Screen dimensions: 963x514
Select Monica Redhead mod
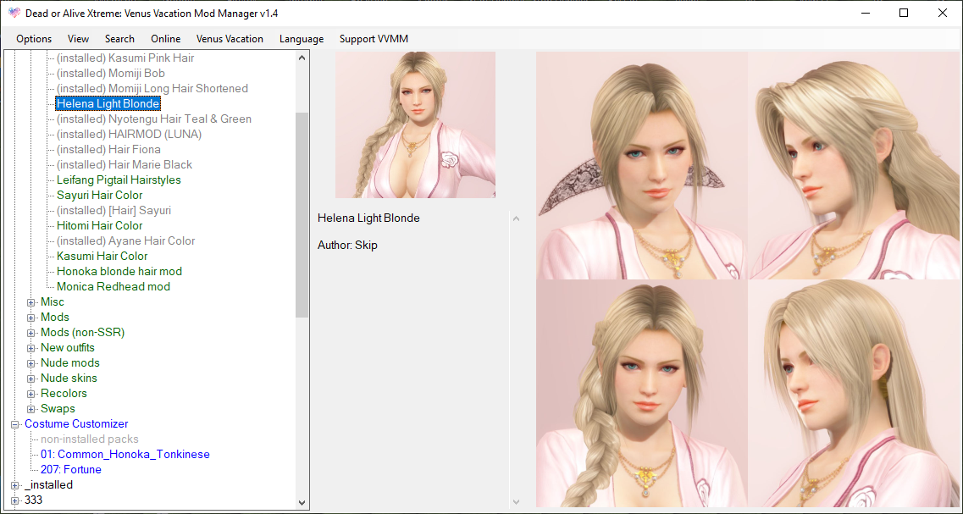click(x=113, y=287)
